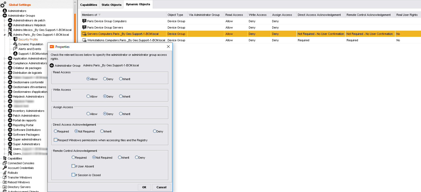Set Read Access to Inherit
This screenshot has width=421, height=192.
tap(121, 79)
